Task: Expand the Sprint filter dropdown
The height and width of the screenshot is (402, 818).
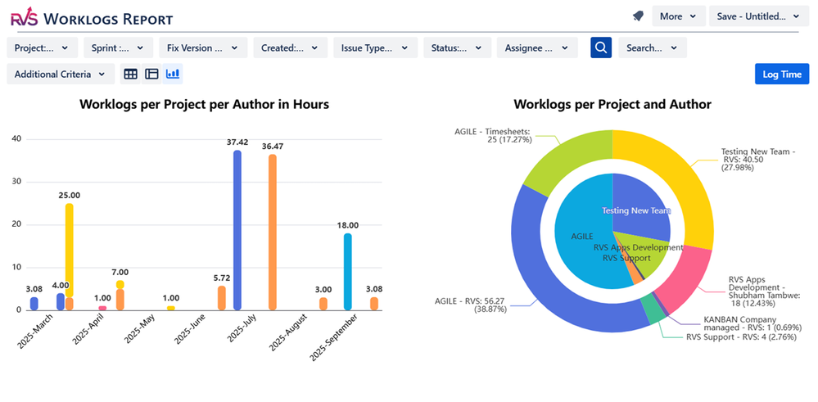Action: pos(118,48)
